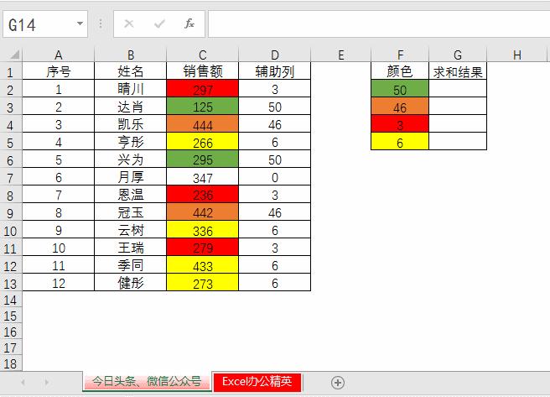Click the name cell 恩温

pyautogui.click(x=131, y=195)
